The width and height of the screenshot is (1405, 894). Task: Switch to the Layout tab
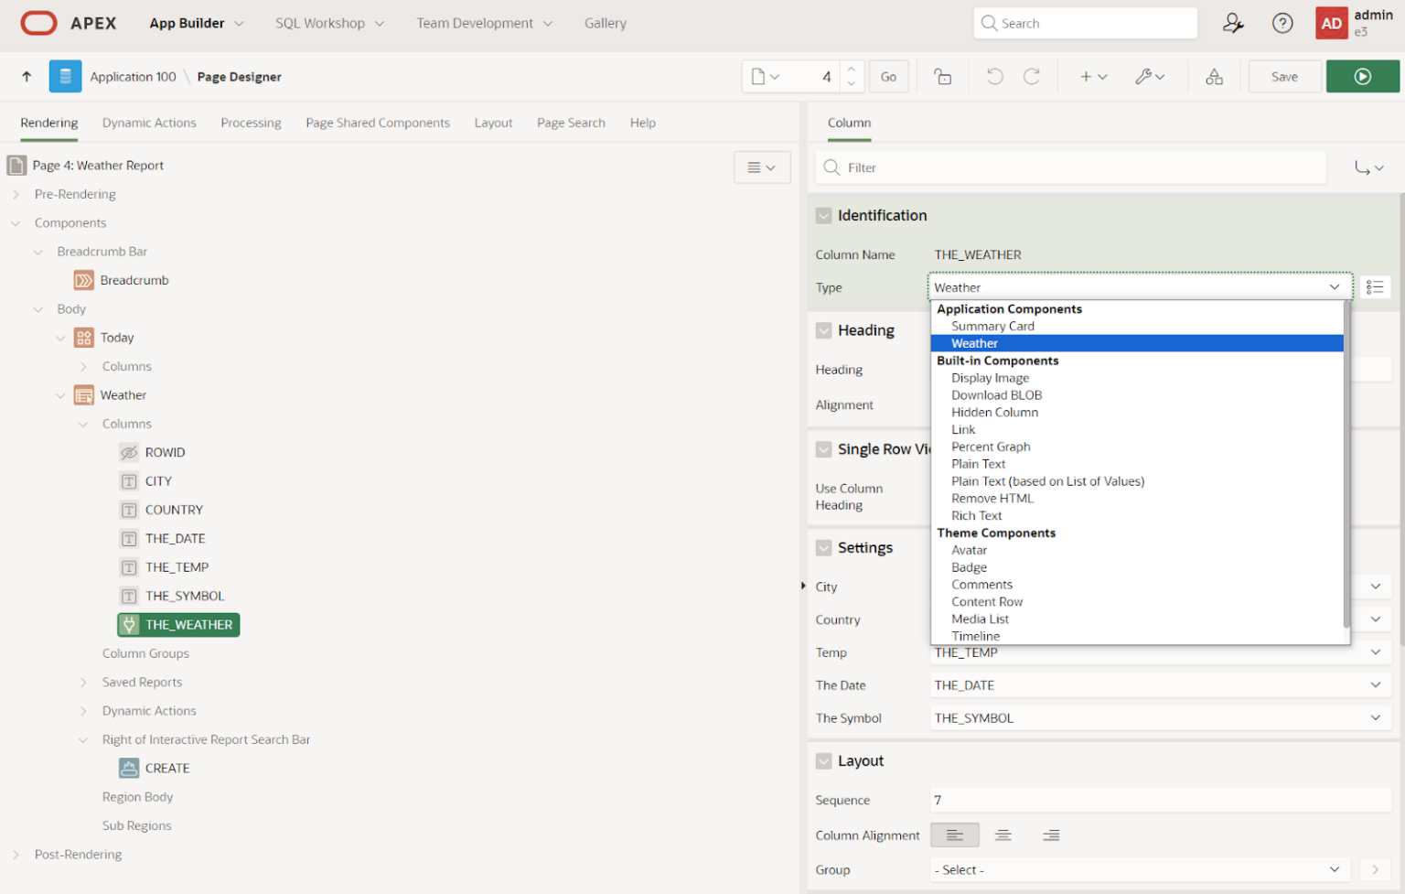click(493, 123)
